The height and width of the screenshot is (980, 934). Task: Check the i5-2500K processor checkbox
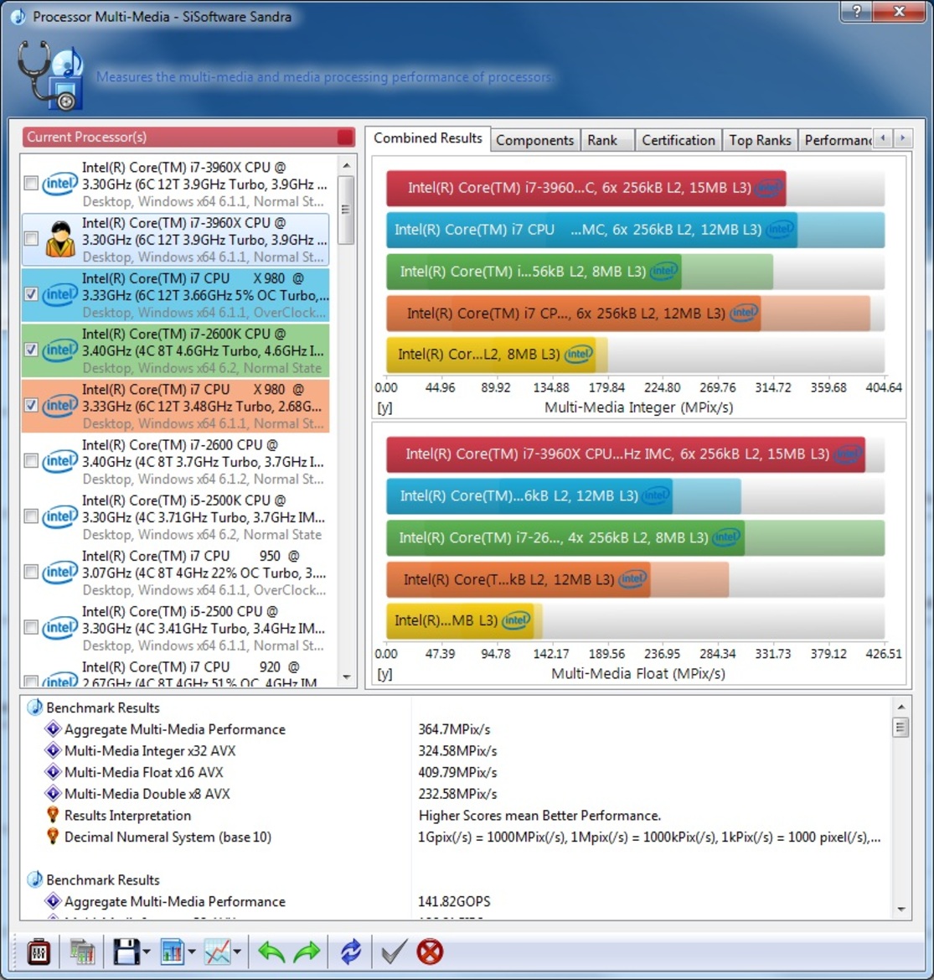31,516
